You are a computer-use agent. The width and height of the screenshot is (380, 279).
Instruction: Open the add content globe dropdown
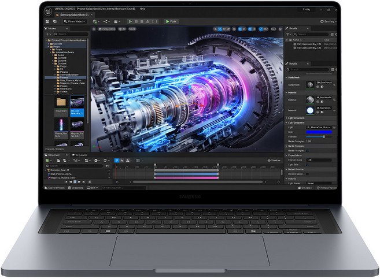[96, 21]
